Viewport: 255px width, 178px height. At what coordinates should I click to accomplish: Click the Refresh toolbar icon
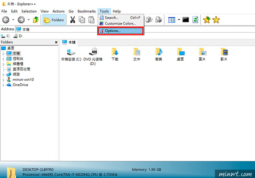coord(195,20)
